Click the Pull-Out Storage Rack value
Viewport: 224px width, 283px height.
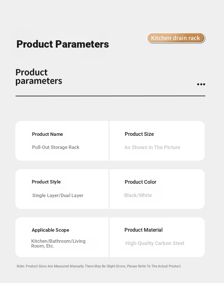[56, 147]
